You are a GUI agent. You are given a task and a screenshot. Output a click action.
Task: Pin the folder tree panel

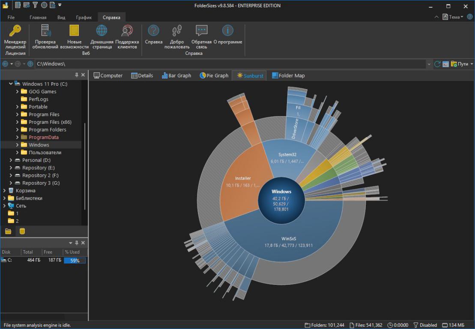77,75
